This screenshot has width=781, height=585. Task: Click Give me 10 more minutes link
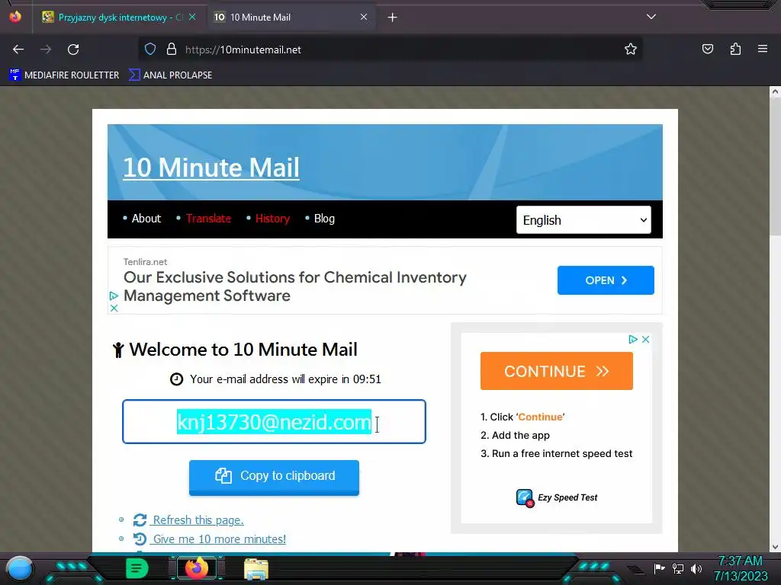coord(219,539)
